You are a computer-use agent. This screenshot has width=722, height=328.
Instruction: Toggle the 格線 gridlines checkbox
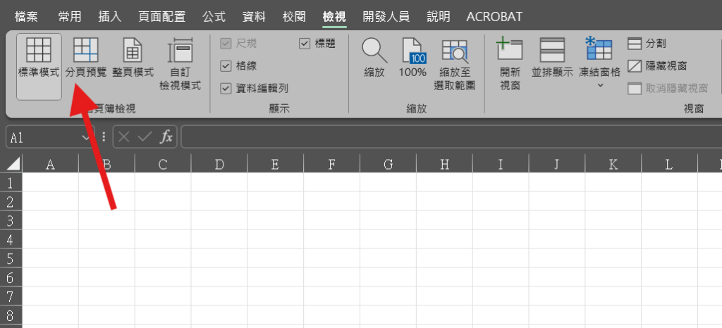click(226, 66)
